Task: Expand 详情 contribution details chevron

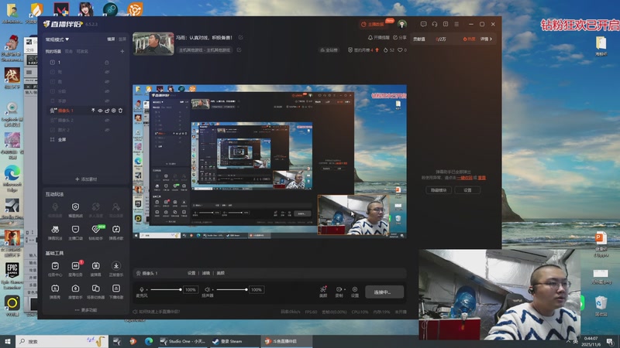Action: click(x=487, y=39)
